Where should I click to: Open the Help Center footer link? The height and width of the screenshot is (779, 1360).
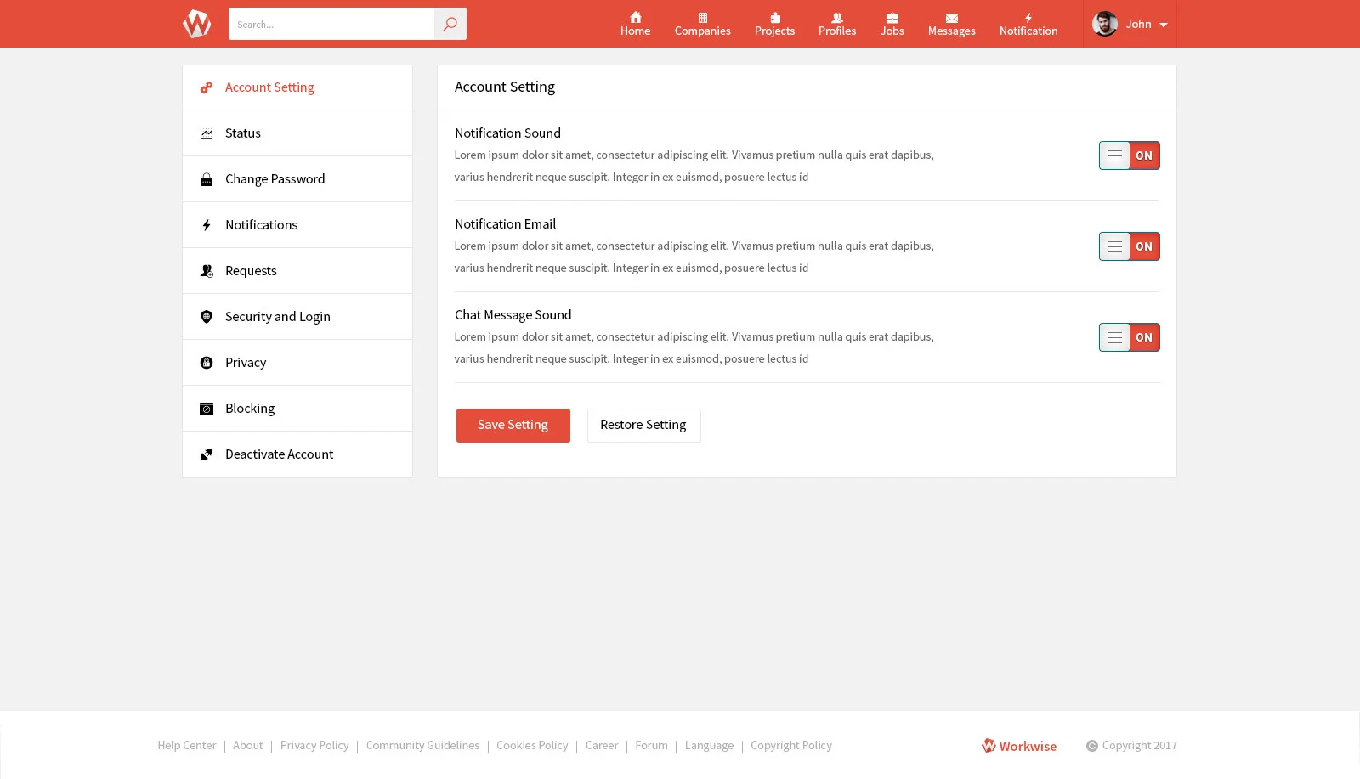186,745
